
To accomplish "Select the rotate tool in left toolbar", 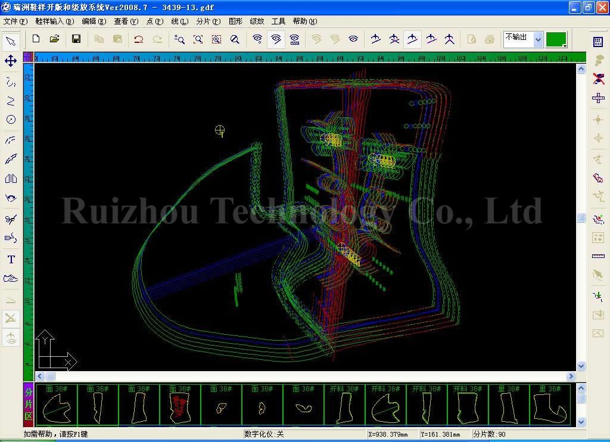I will pyautogui.click(x=11, y=198).
